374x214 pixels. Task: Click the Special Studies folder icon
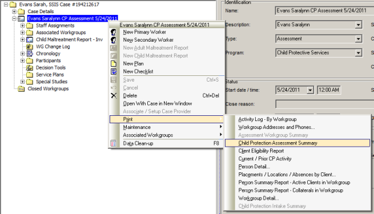[x=30, y=82]
